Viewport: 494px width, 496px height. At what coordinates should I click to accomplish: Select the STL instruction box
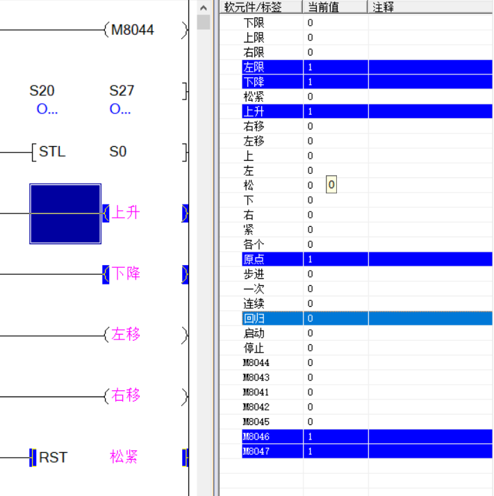click(x=52, y=152)
